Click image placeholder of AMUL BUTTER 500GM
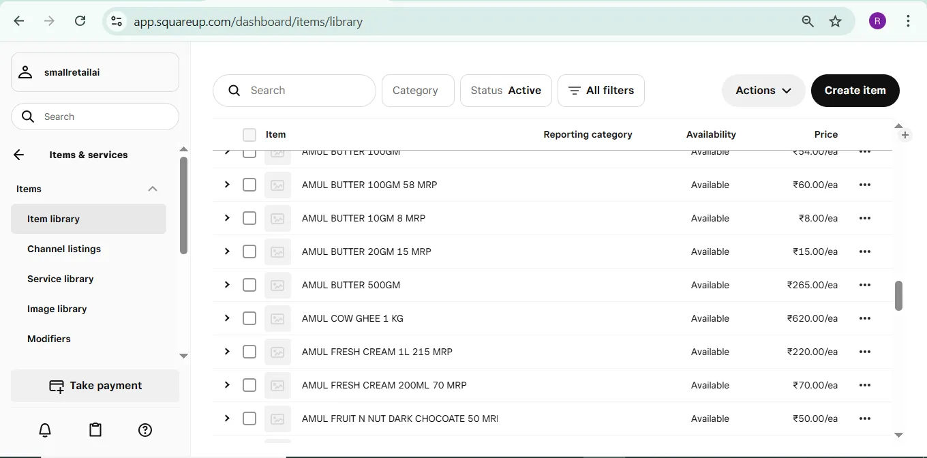The height and width of the screenshot is (458, 927). [277, 285]
